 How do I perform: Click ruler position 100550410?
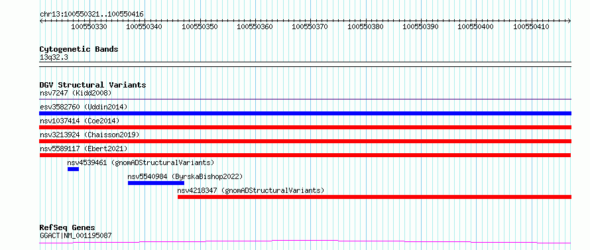(x=532, y=27)
